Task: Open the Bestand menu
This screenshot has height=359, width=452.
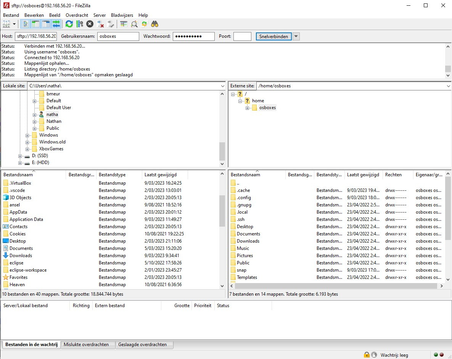Action: (x=11, y=15)
